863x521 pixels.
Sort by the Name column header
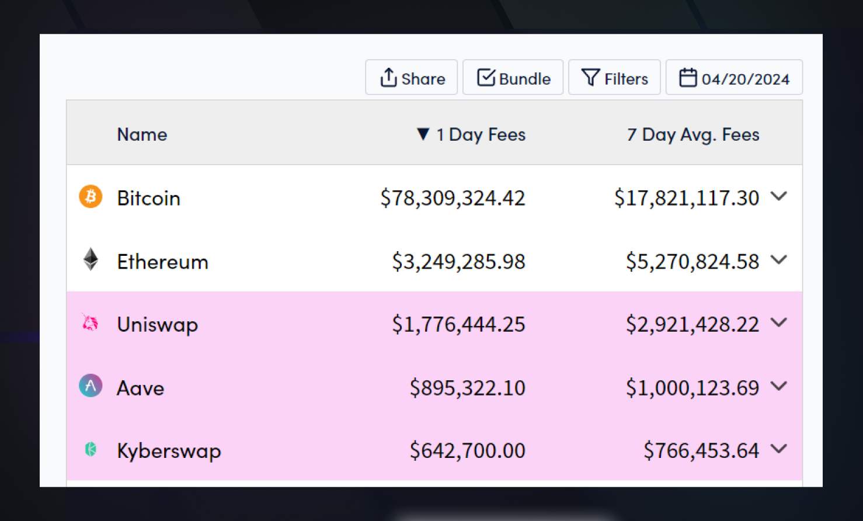[142, 135]
